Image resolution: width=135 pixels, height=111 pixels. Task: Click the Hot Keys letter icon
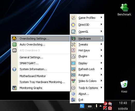point(73,50)
